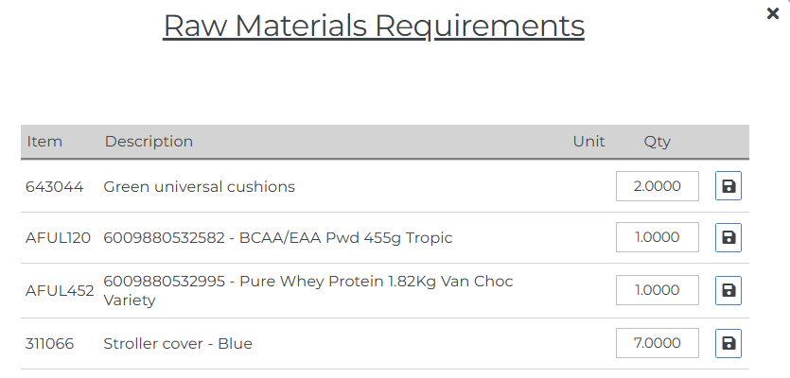Focus the quantity box for AFUL120
The image size is (790, 378).
(x=657, y=238)
